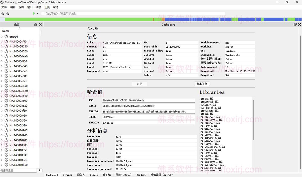
Task: Clear the quick filter with the X button
Action: [40, 170]
